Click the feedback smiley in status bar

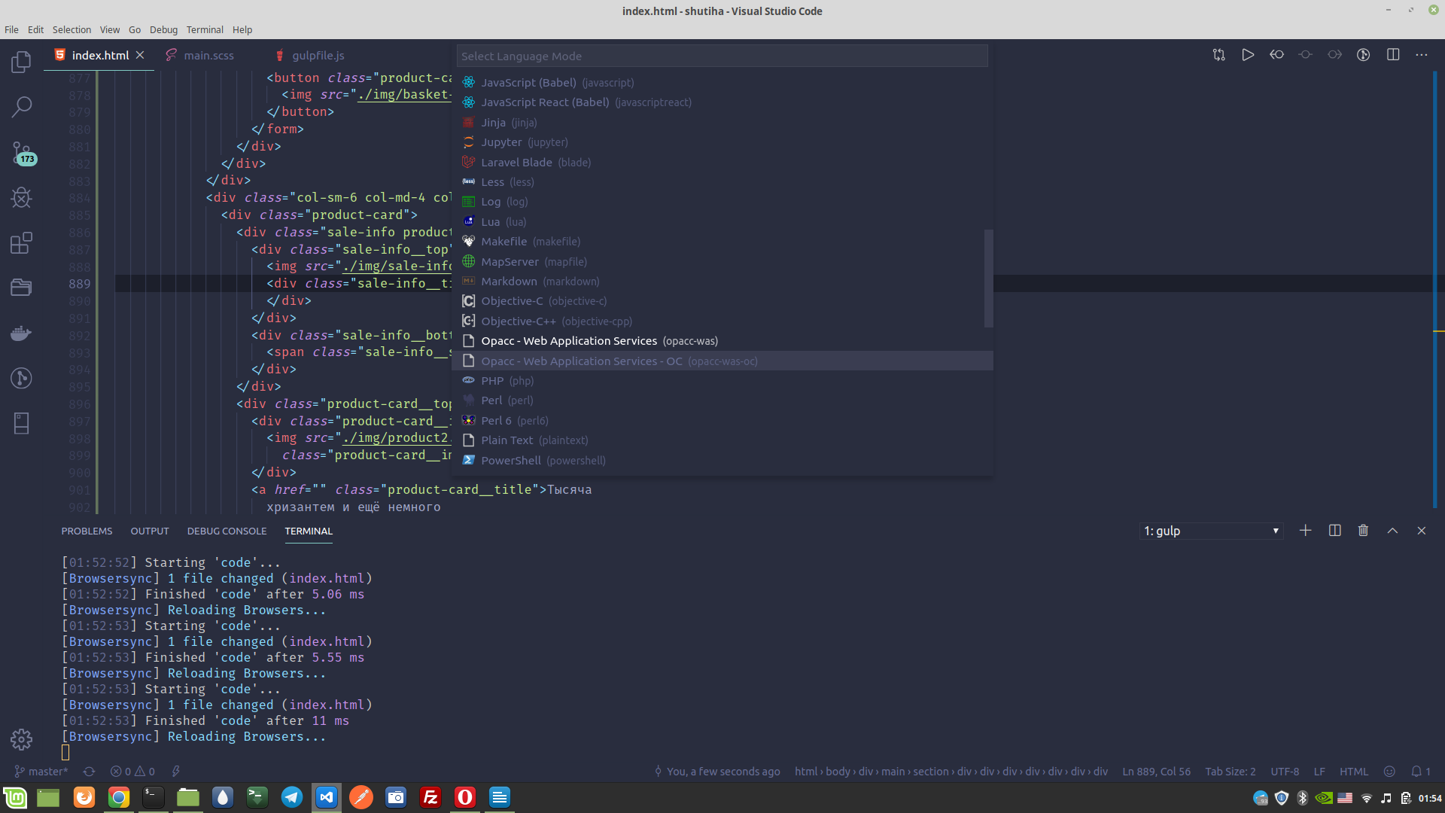(1389, 772)
